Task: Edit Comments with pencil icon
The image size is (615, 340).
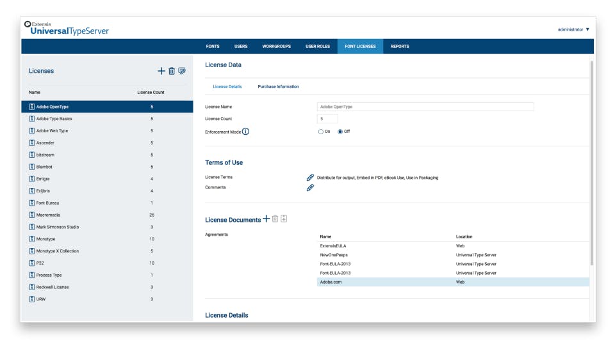Action: (310, 188)
